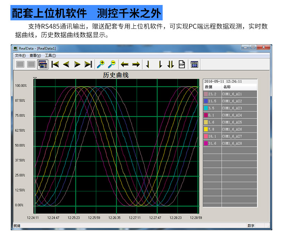Click the pink COM1_6_AI7 color swatch
This screenshot has width=283, height=242.
coord(206,136)
